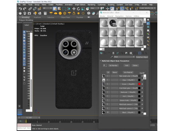Click the black color swatch for Glass

139,80
